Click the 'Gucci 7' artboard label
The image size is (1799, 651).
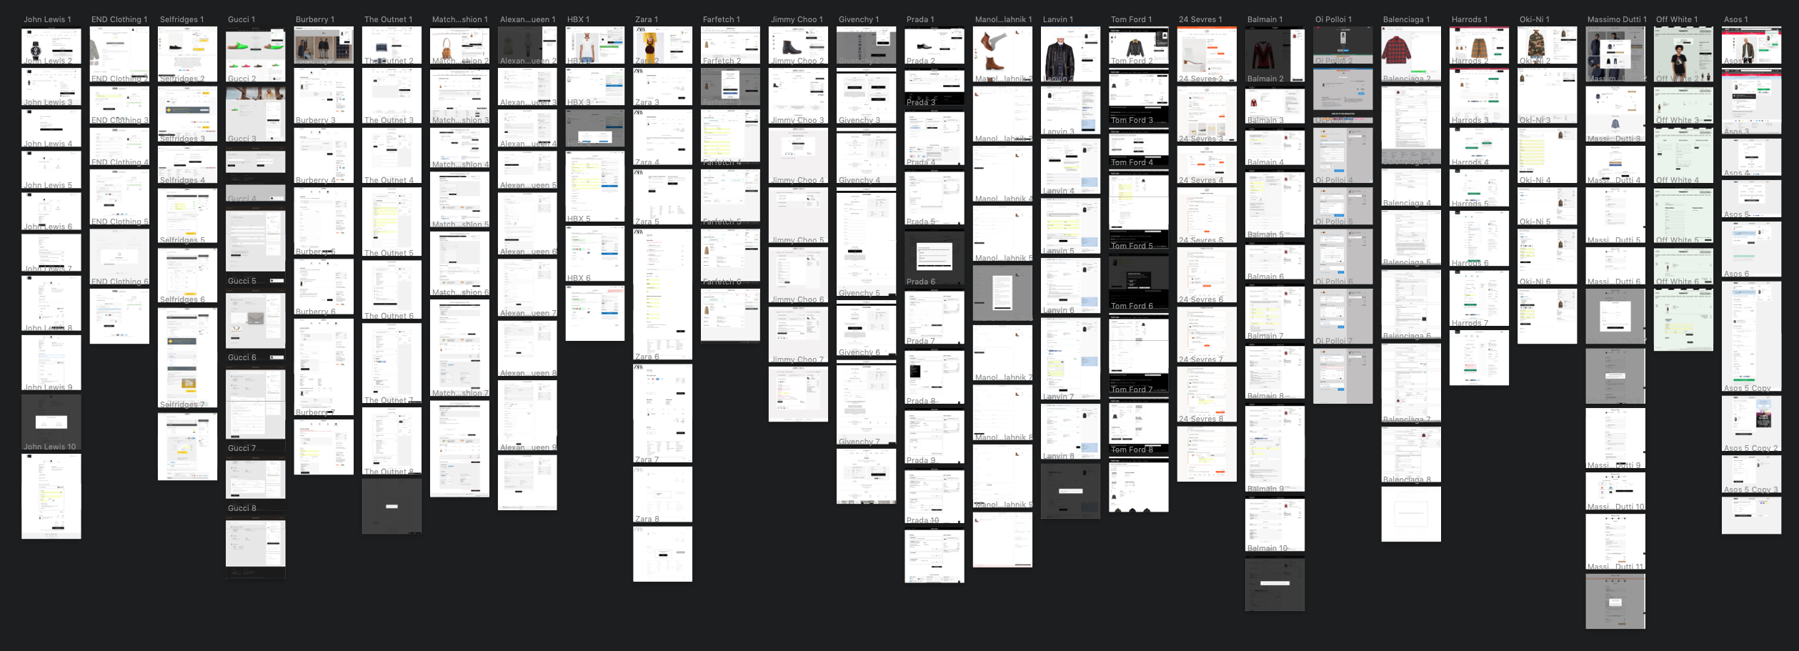tap(241, 448)
